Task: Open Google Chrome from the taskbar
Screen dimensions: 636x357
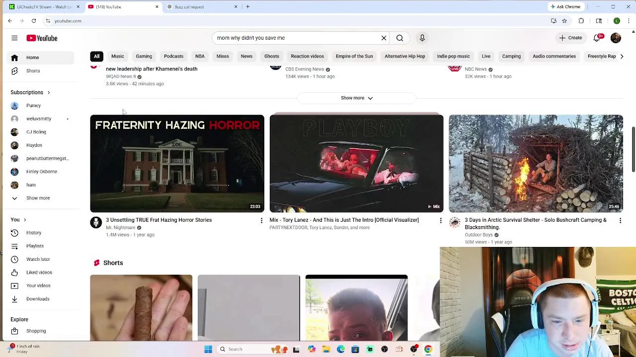Action: 428,349
